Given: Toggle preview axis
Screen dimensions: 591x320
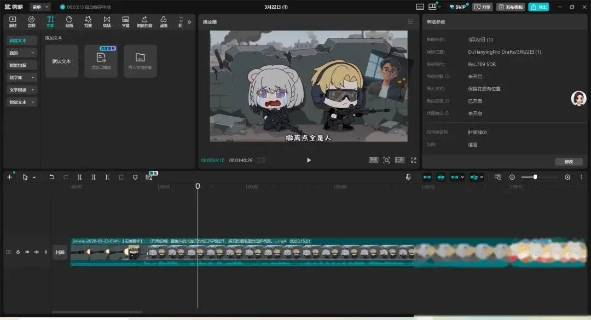Looking at the screenshot, I should coord(474,177).
